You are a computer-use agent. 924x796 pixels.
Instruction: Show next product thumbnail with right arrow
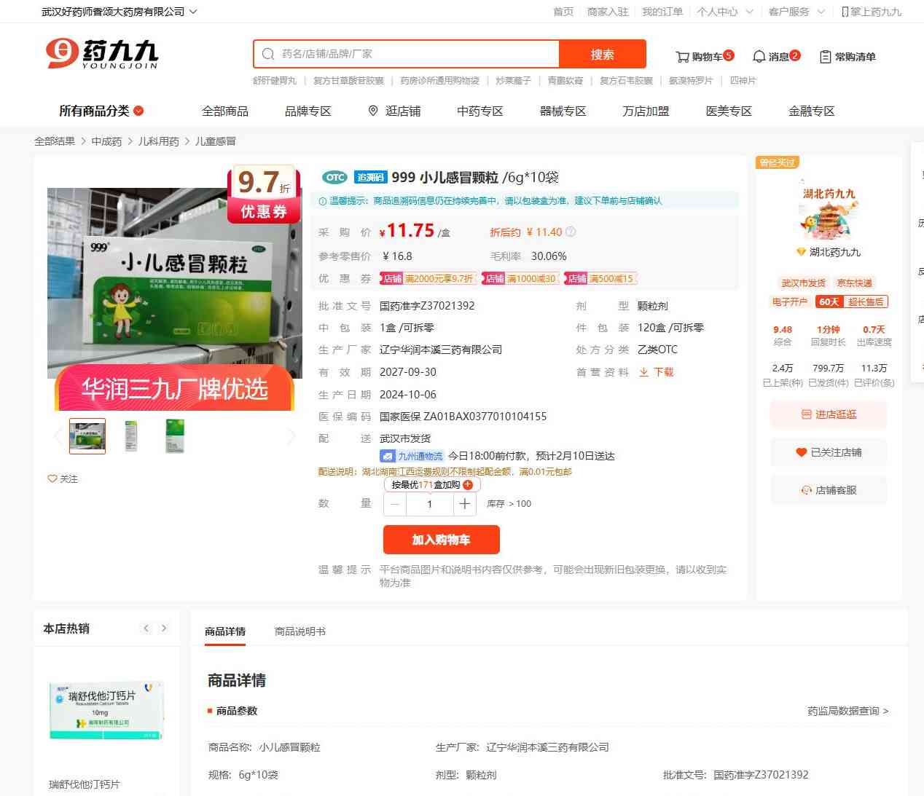(x=291, y=436)
